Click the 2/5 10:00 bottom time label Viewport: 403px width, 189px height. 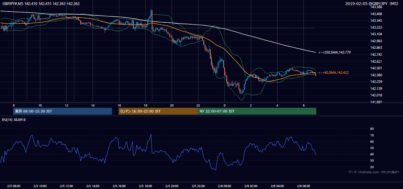click(x=40, y=186)
